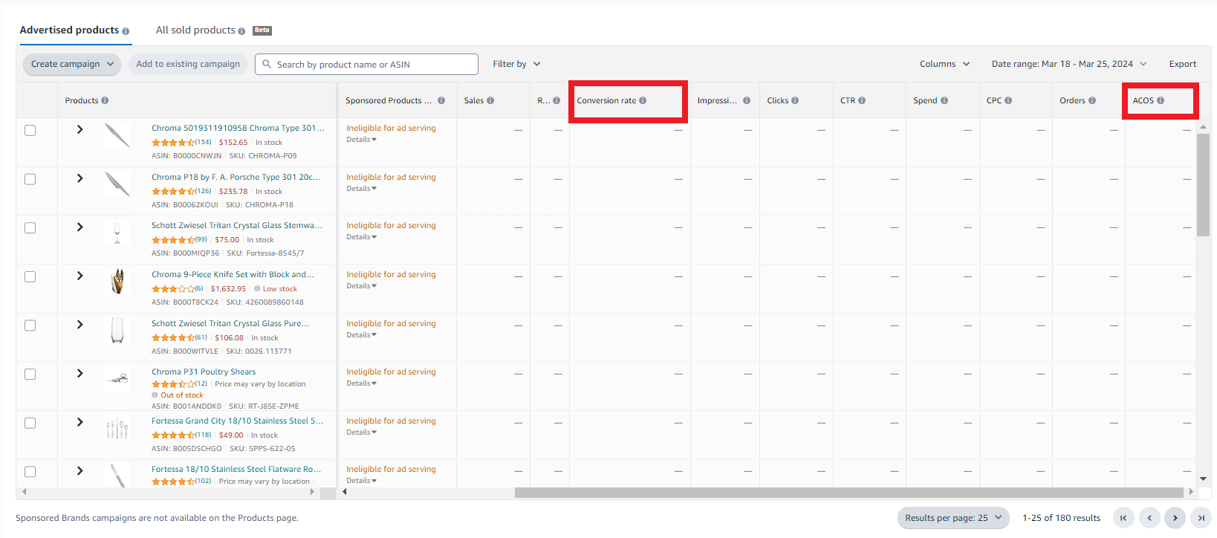Open Chroma P31 Poultry Shears product link

click(x=204, y=372)
